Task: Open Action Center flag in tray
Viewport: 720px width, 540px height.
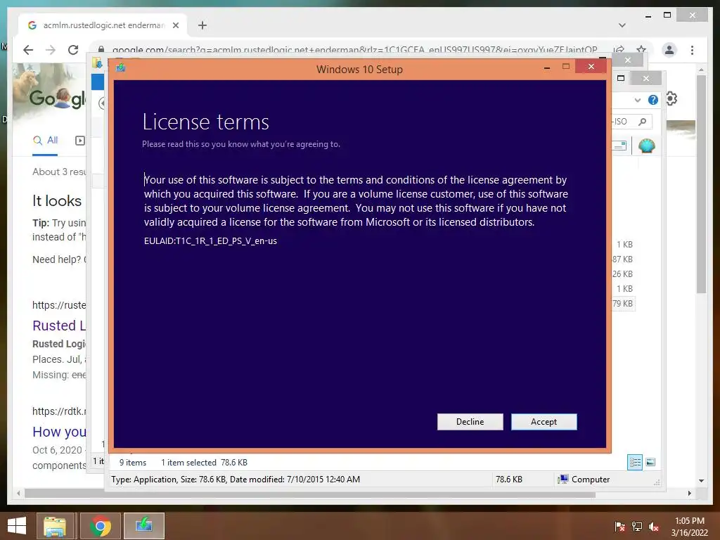Action: (x=619, y=527)
